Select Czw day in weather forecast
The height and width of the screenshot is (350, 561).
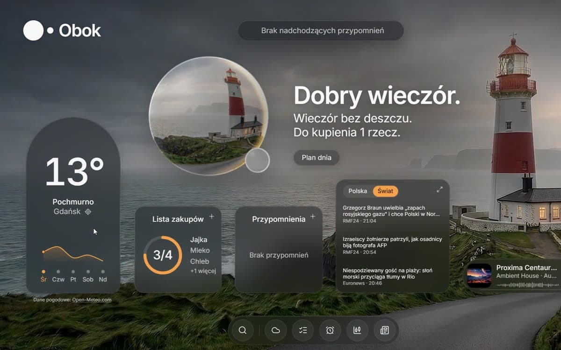pos(58,276)
